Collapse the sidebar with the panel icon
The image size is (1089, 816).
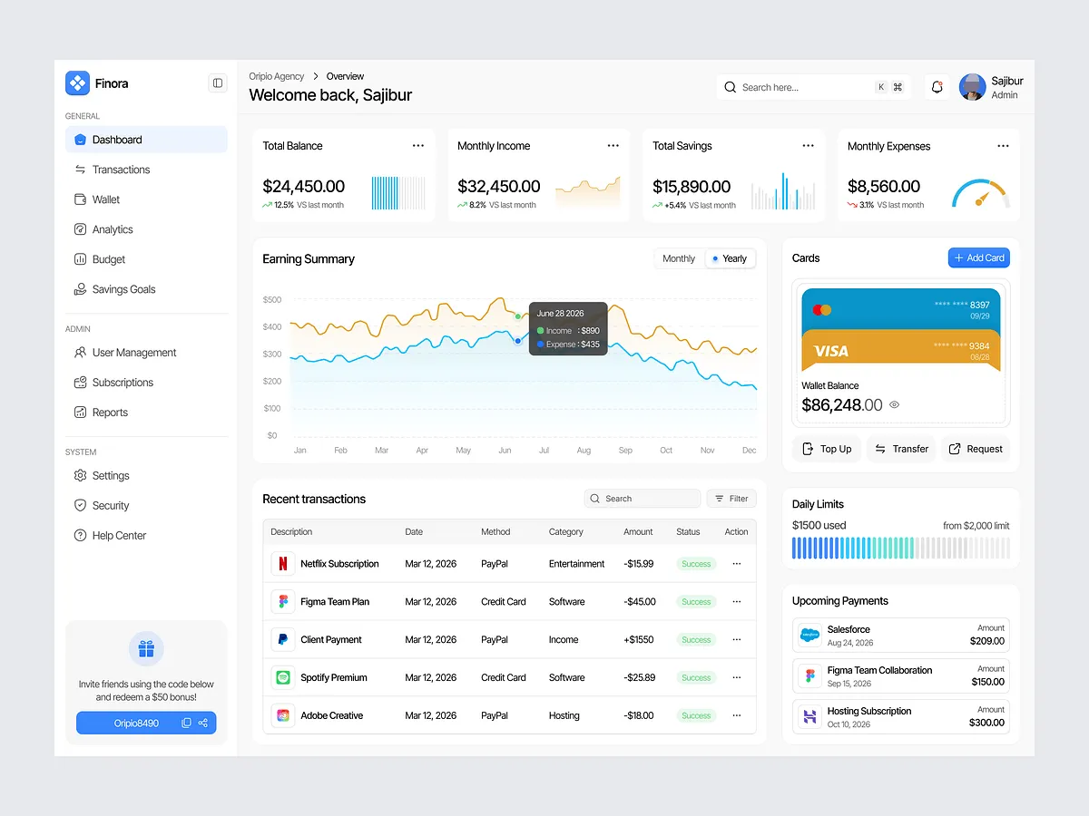pos(218,83)
